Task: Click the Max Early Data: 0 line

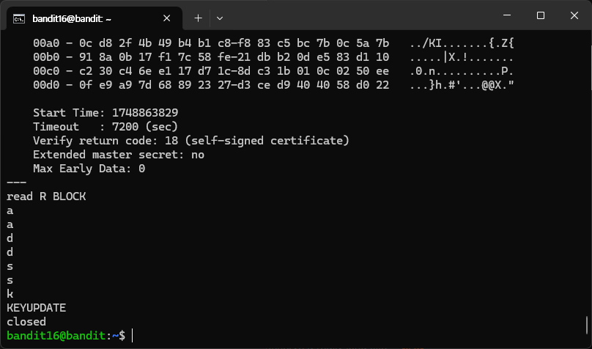Action: point(89,169)
